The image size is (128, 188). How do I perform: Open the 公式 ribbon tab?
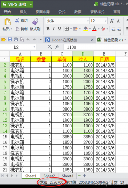[x=62, y=12]
